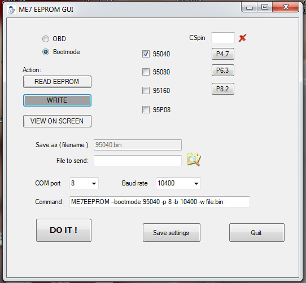Tick the 95P08 checkbox
The image size is (306, 283).
click(146, 109)
